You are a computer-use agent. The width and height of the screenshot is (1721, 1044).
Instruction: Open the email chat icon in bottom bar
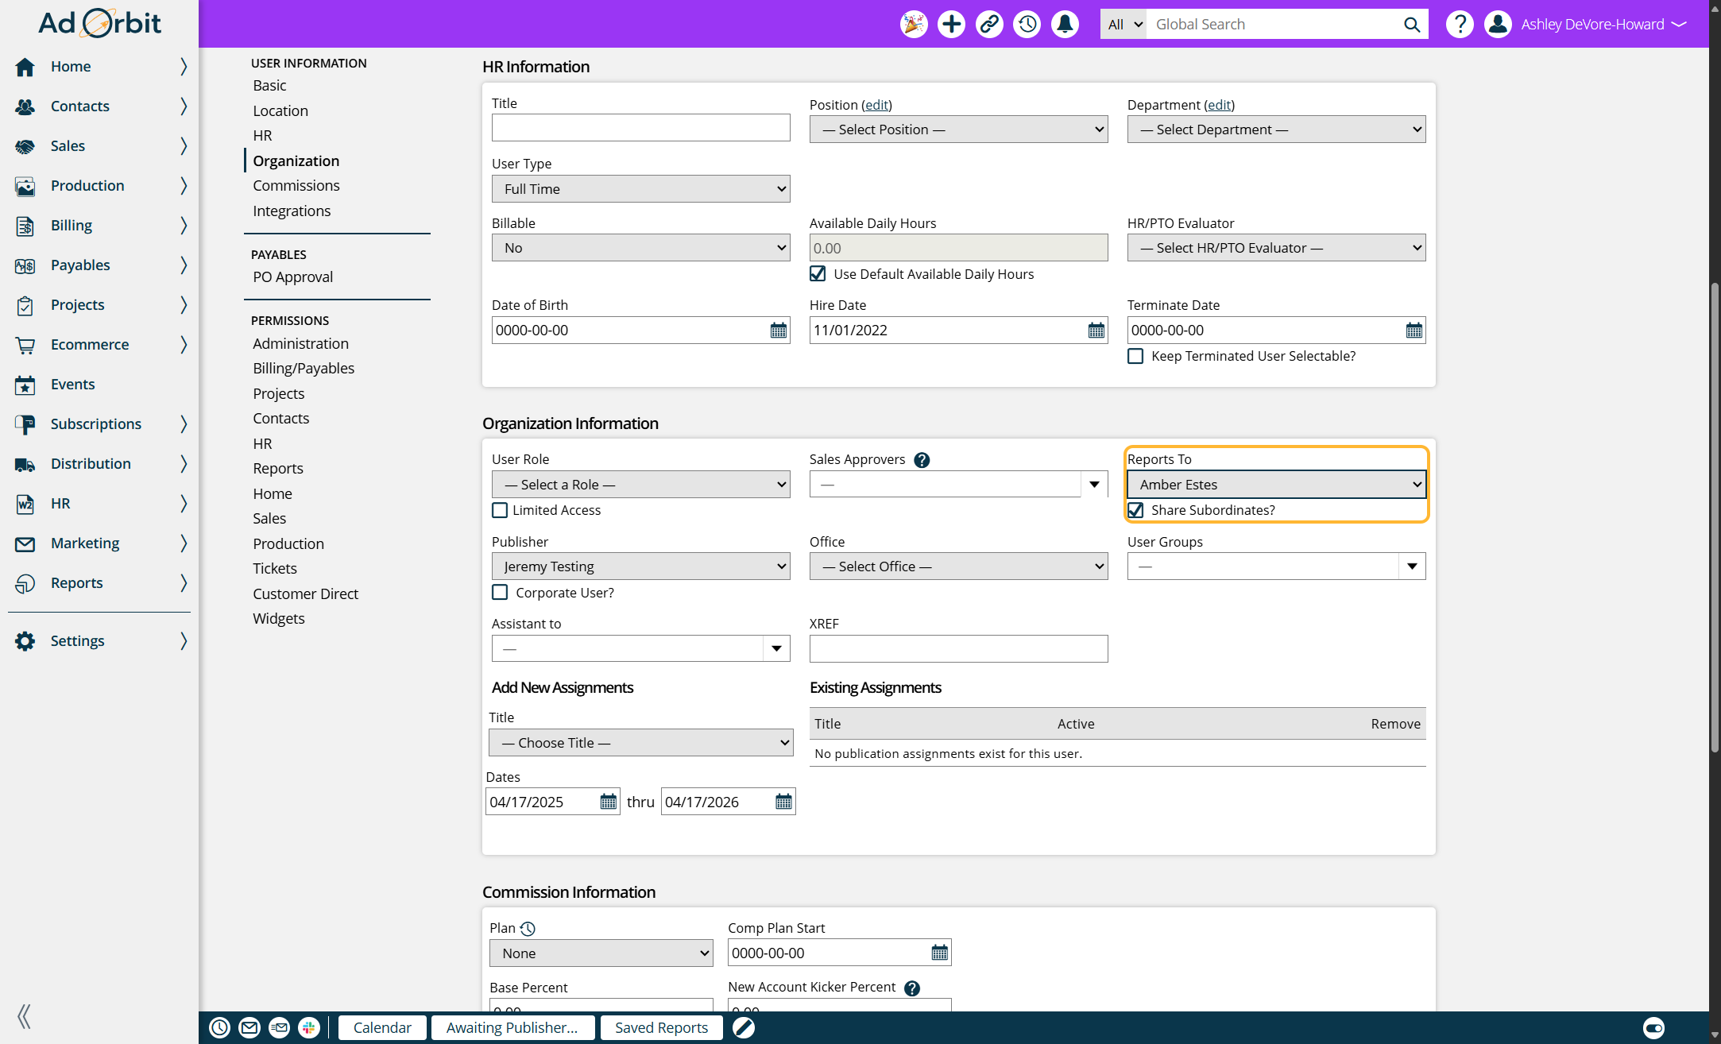tap(279, 1027)
